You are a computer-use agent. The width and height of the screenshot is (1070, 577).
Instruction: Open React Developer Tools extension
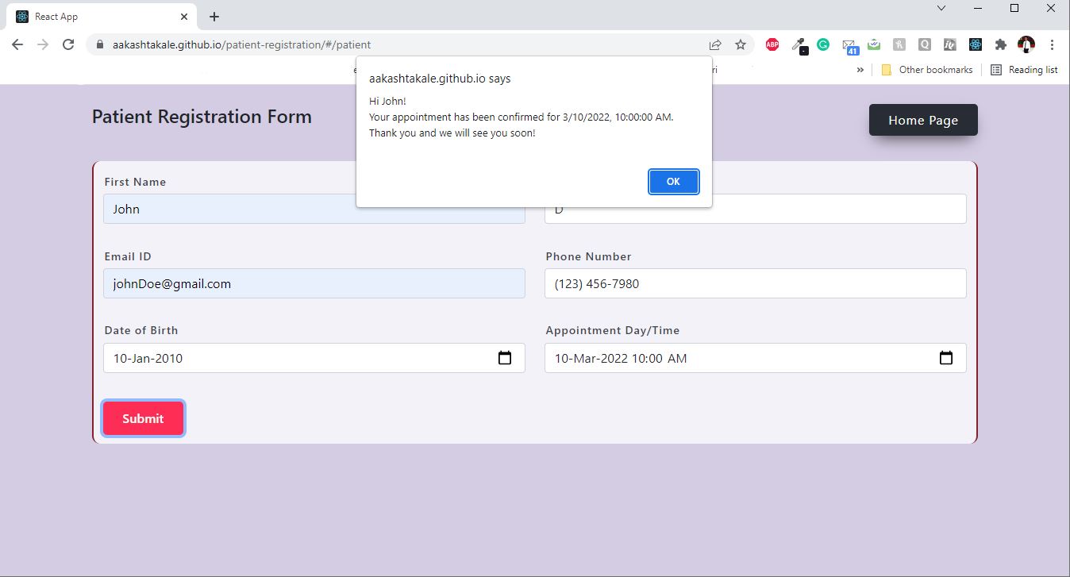(975, 44)
